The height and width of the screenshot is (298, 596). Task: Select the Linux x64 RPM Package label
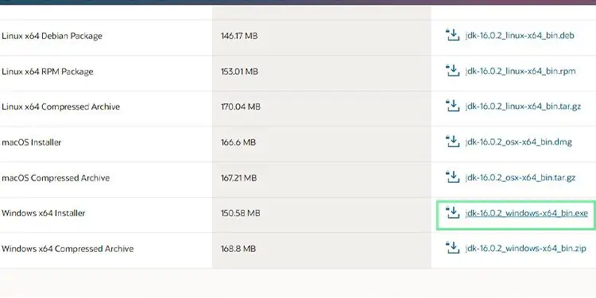click(x=47, y=72)
